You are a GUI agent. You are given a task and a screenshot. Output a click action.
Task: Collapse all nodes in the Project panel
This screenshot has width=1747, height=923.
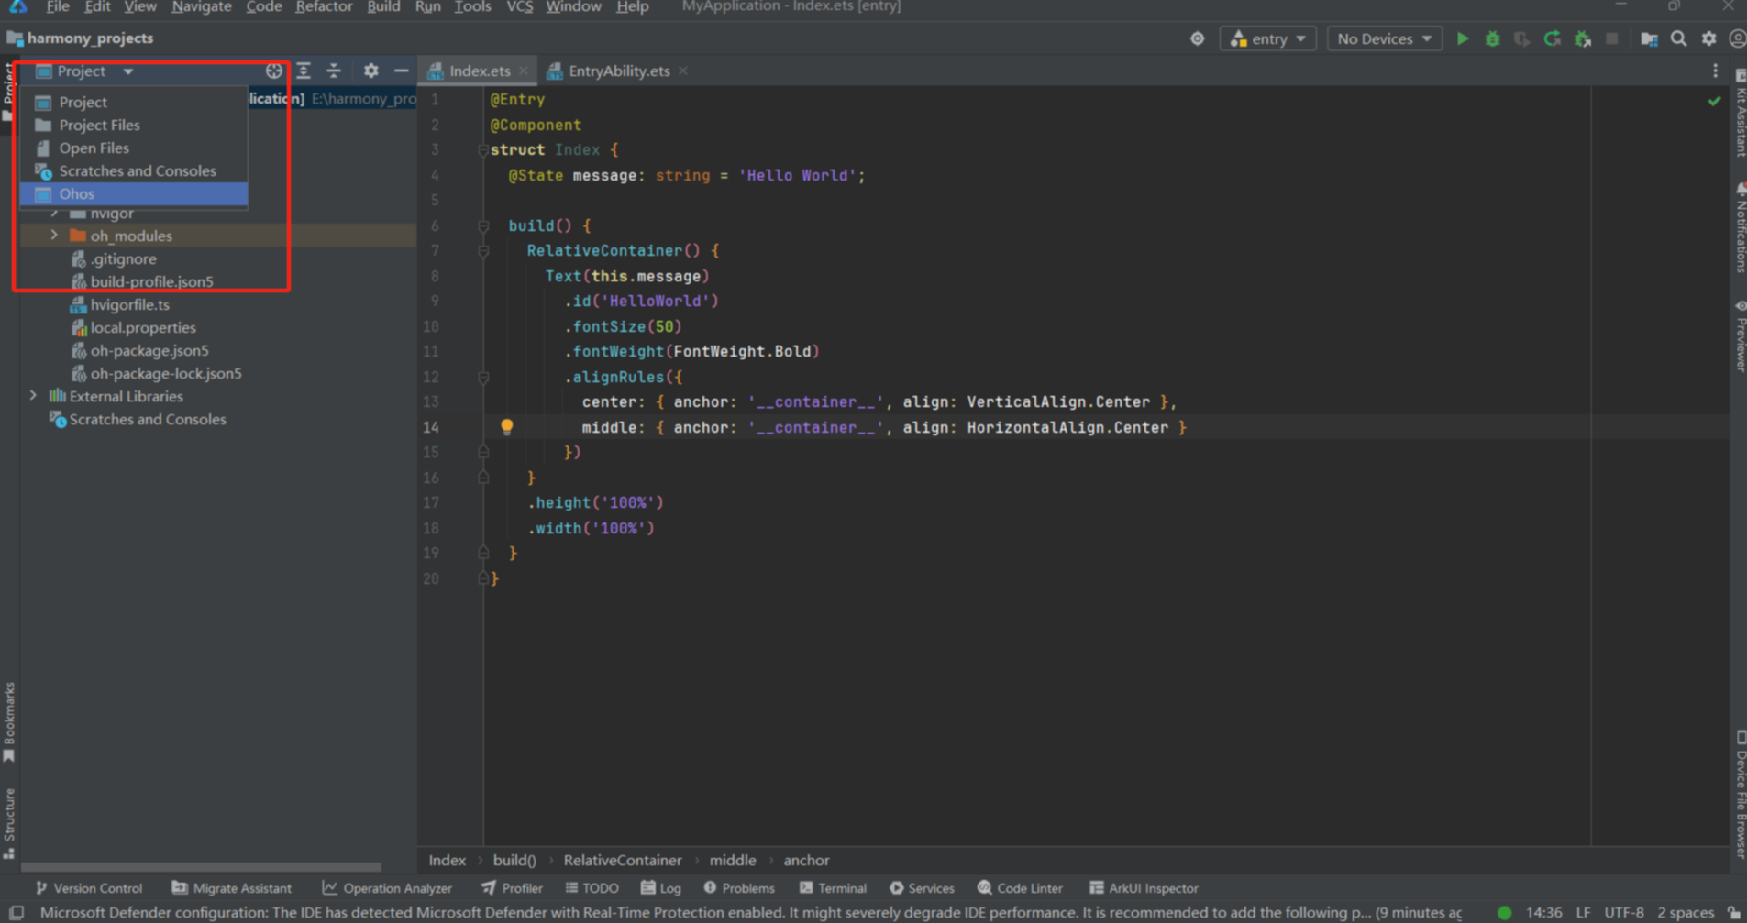[334, 71]
